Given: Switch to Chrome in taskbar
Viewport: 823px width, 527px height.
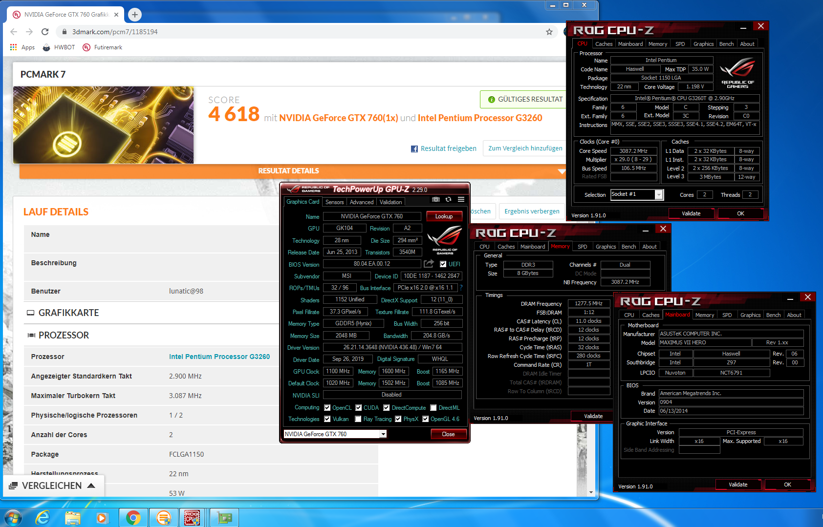Looking at the screenshot, I should pos(133,517).
